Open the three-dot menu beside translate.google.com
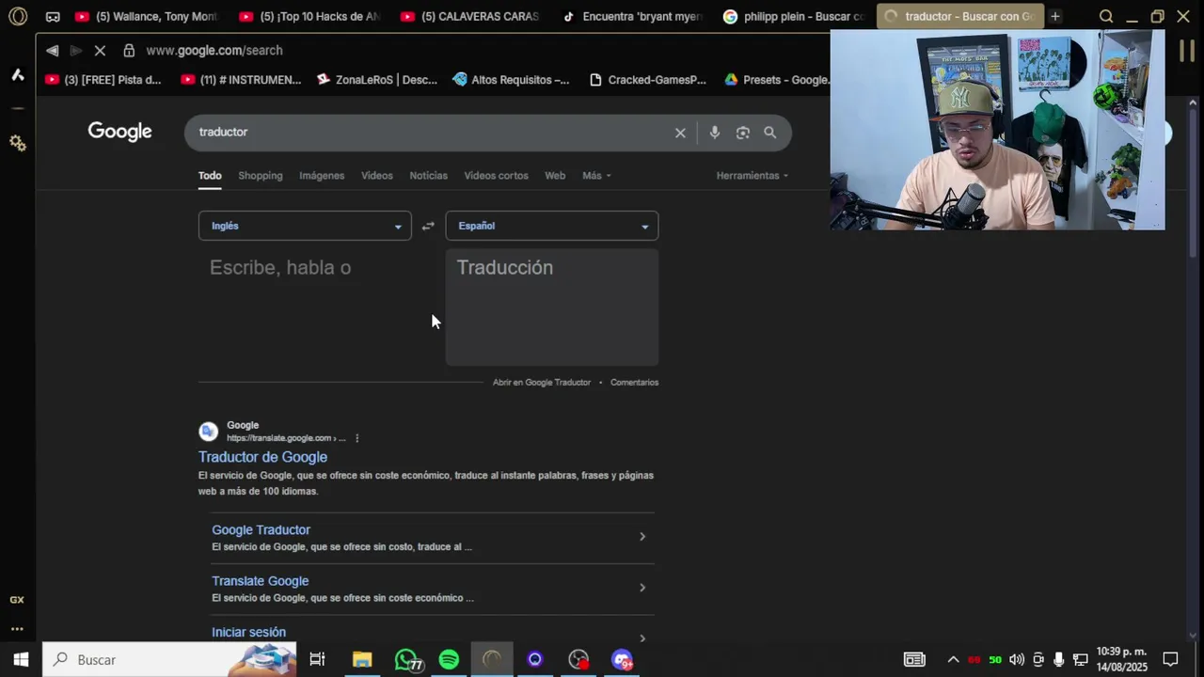Viewport: 1204px width, 677px height. point(356,438)
